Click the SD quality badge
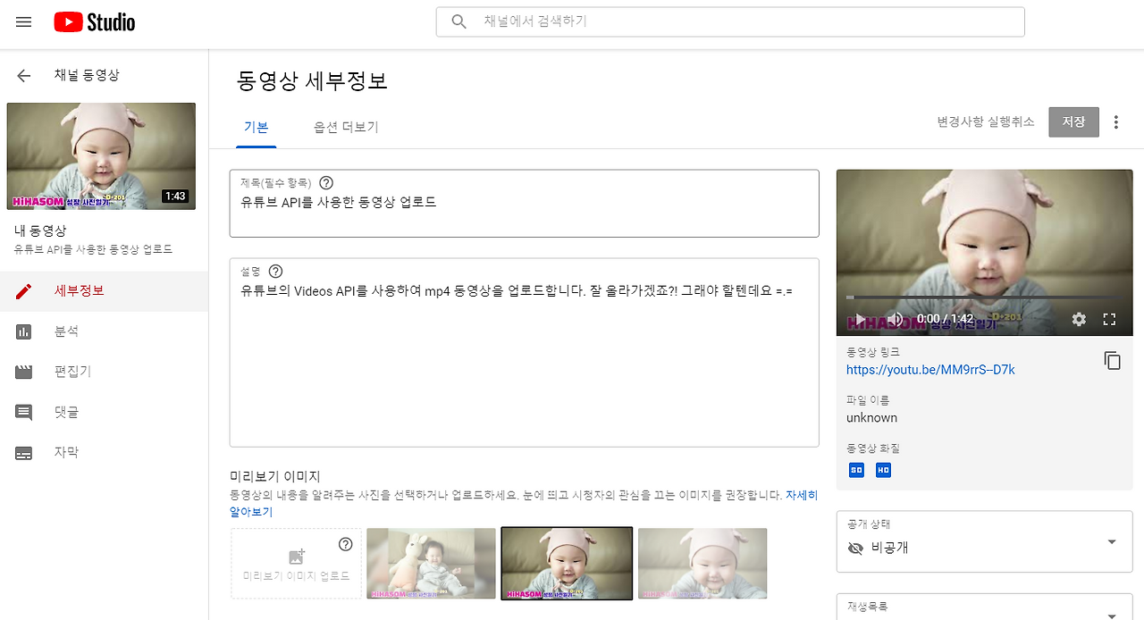The image size is (1144, 620). tap(856, 470)
